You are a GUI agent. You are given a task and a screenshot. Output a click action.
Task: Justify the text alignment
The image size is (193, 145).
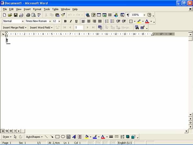click(100, 21)
